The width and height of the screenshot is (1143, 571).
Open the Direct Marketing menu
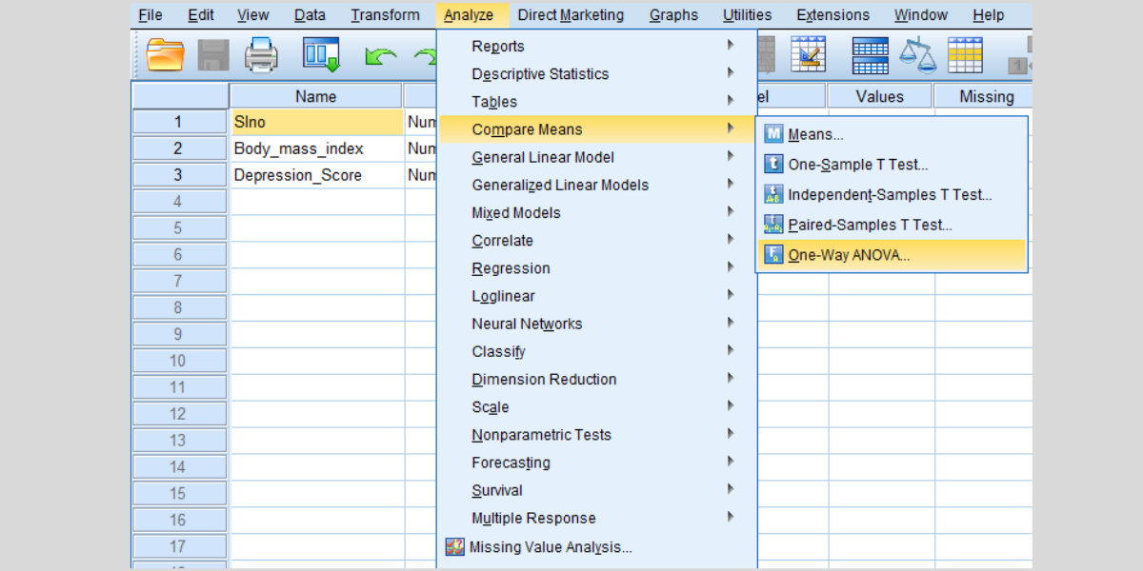point(571,15)
